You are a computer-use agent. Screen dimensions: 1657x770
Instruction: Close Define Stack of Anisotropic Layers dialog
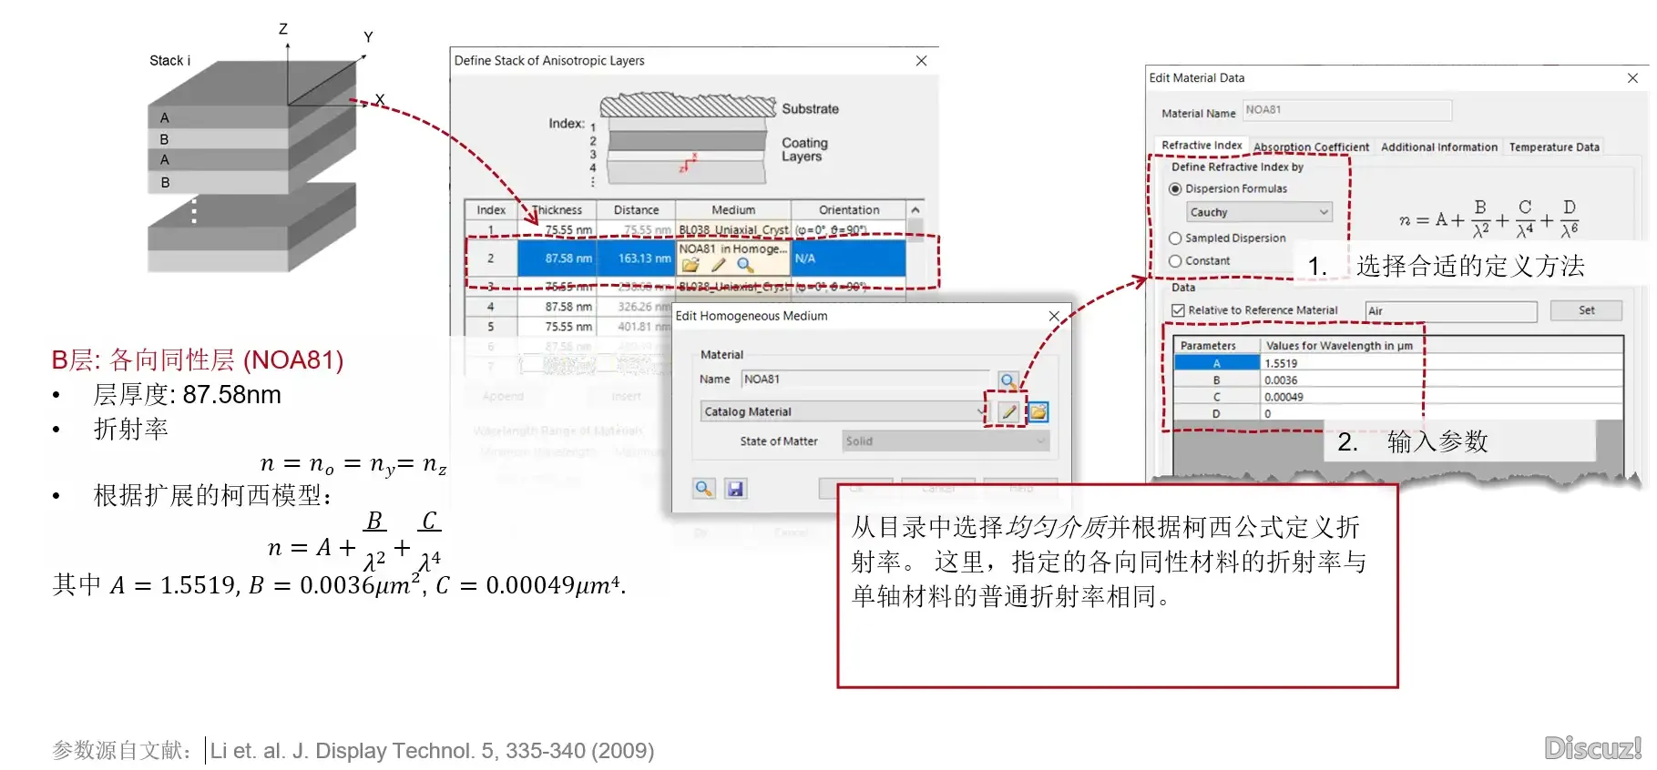click(x=921, y=61)
